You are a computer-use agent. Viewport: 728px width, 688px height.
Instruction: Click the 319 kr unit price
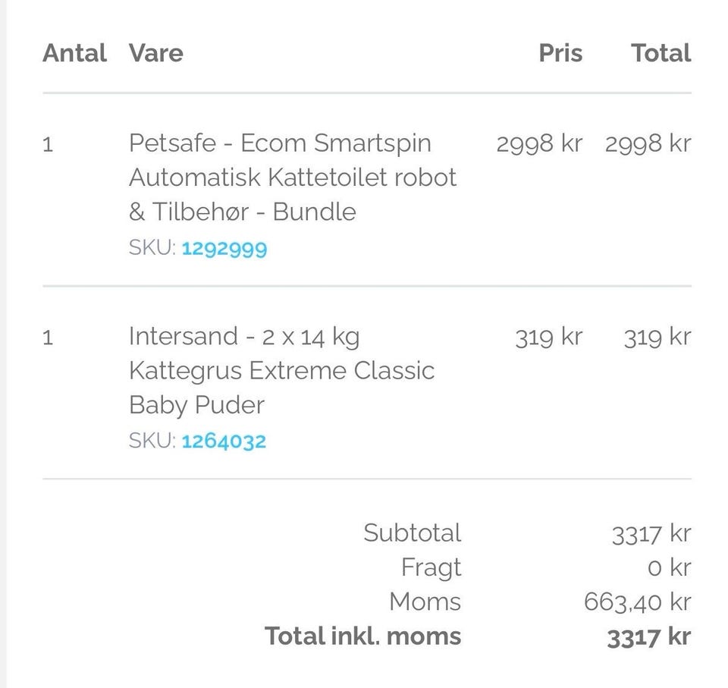(x=548, y=336)
